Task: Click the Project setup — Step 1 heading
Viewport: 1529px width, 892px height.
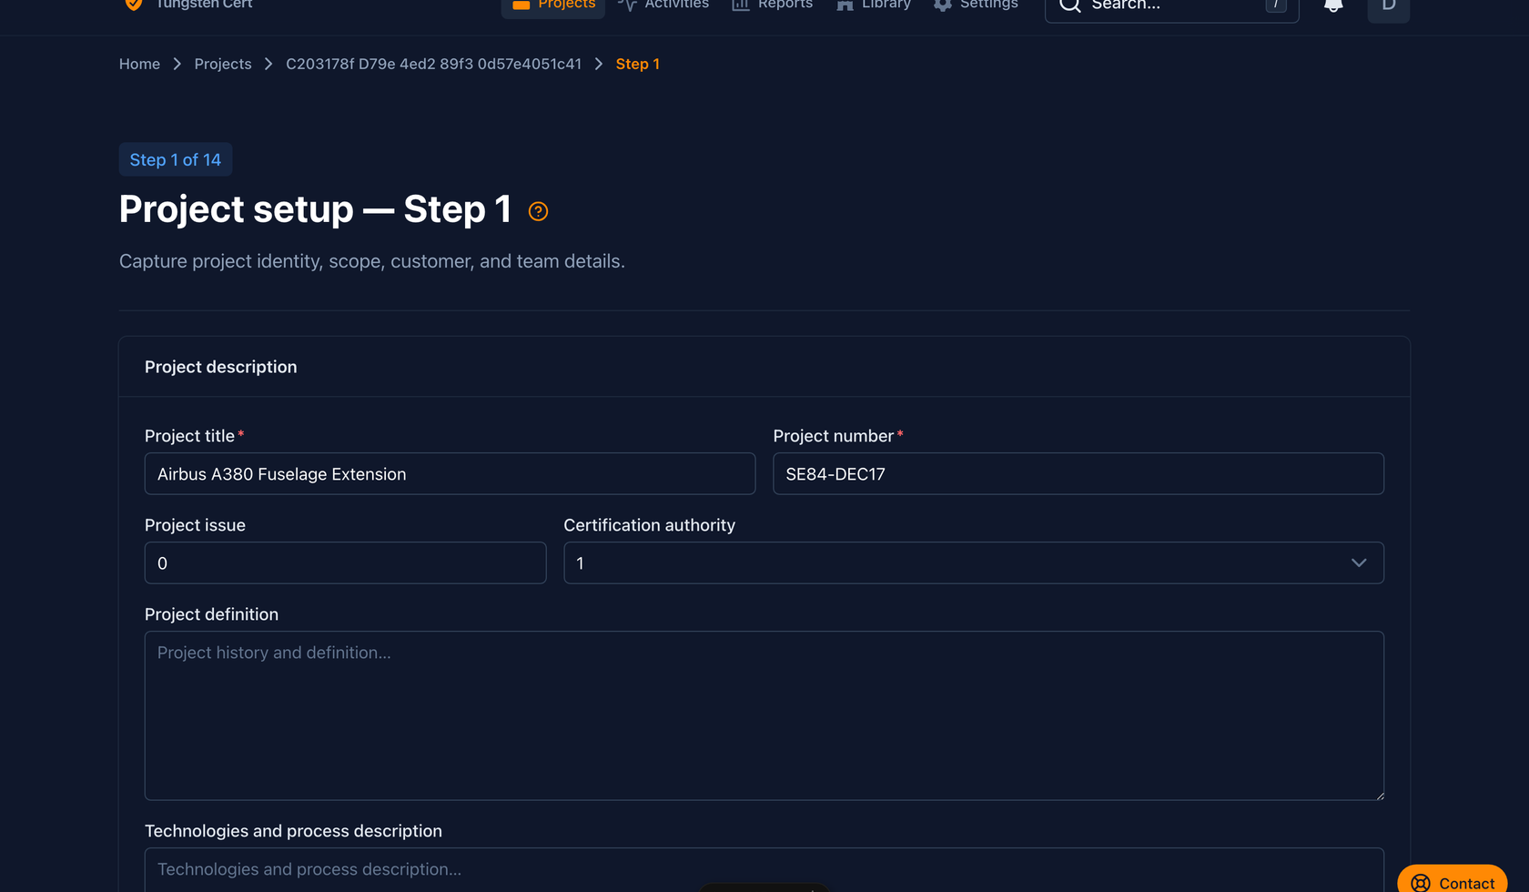Action: [x=315, y=209]
